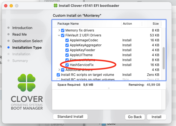176x126 pixels.
Task: Click the package list vertical scrollbar
Action: click(x=164, y=58)
